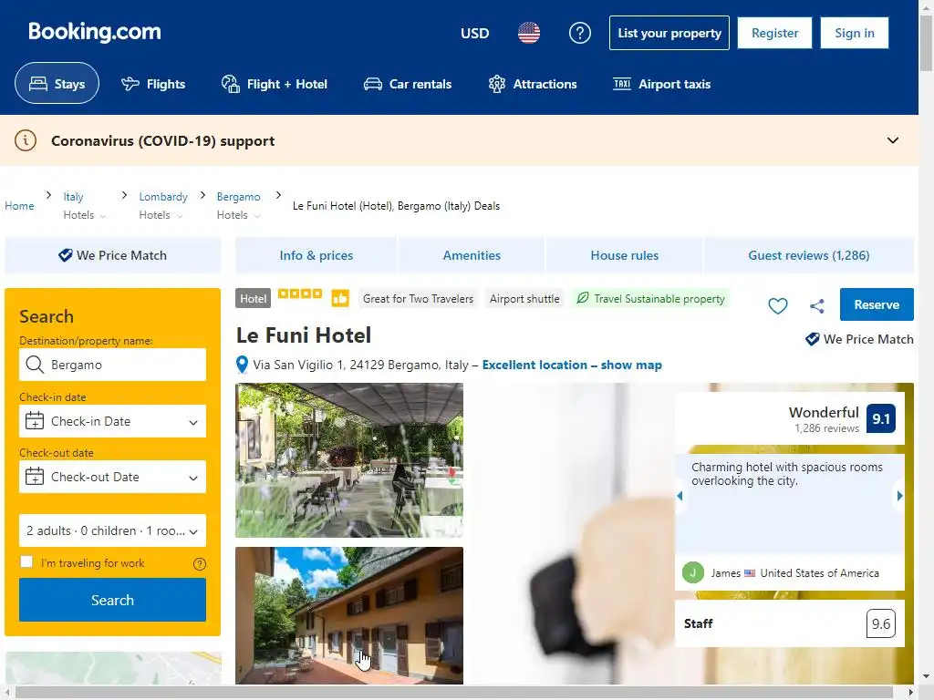Show previous review with left arrow
934x700 pixels.
coord(680,496)
